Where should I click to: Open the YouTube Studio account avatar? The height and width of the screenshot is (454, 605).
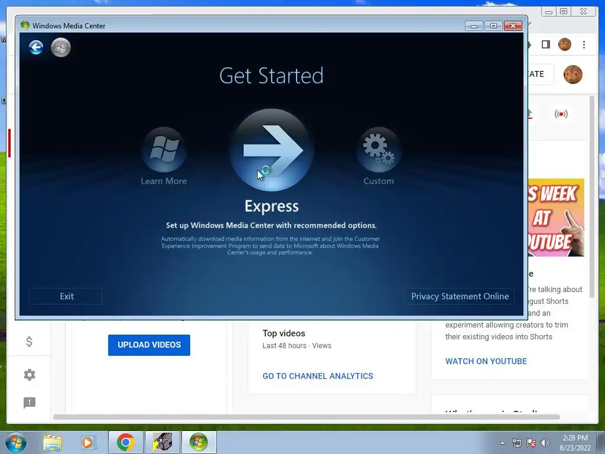click(573, 74)
